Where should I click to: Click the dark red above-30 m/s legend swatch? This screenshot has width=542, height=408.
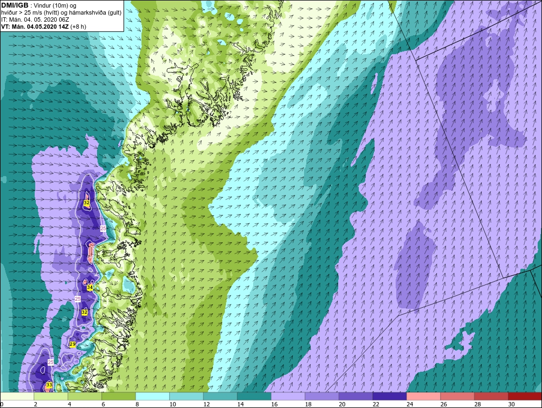click(525, 396)
